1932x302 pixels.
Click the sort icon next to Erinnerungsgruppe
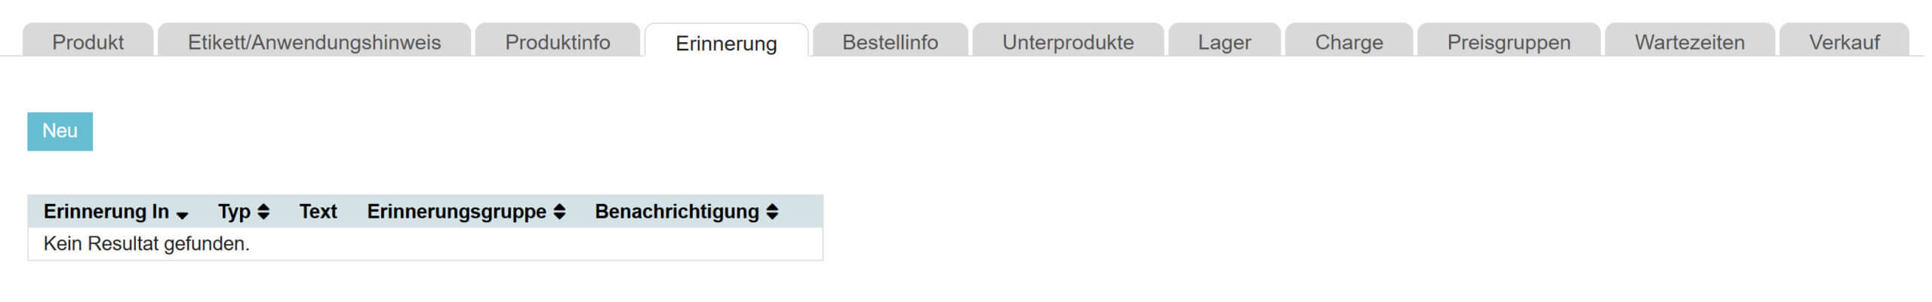tap(559, 212)
